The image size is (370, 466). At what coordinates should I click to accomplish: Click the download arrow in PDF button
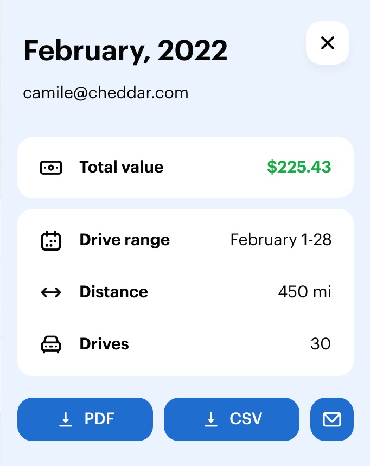pyautogui.click(x=66, y=419)
